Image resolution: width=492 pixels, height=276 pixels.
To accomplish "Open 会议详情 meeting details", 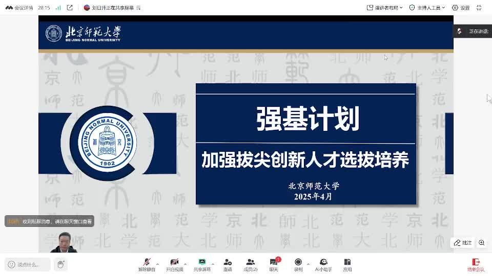I will pyautogui.click(x=19, y=8).
